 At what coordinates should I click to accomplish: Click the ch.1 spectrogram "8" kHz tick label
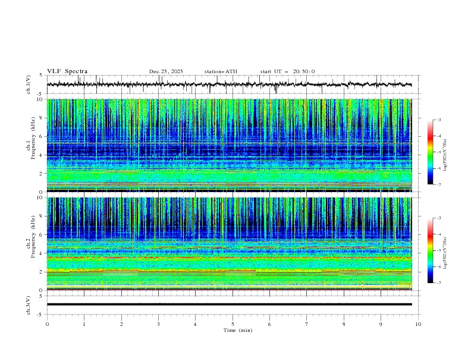(41, 118)
